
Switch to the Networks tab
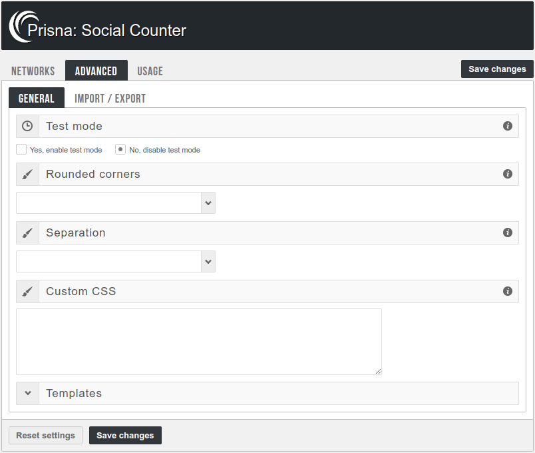(x=33, y=71)
